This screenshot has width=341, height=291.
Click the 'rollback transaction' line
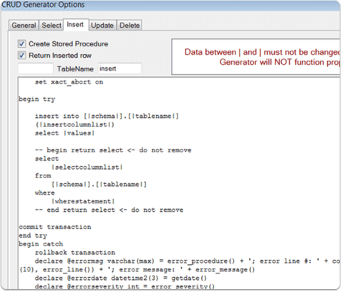pos(75,253)
